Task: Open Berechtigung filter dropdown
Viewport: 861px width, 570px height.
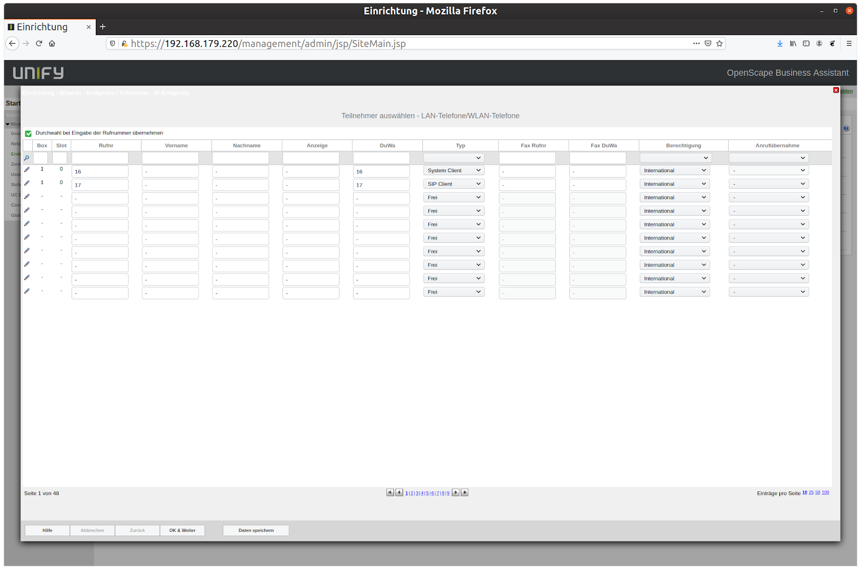Action: pyautogui.click(x=675, y=158)
